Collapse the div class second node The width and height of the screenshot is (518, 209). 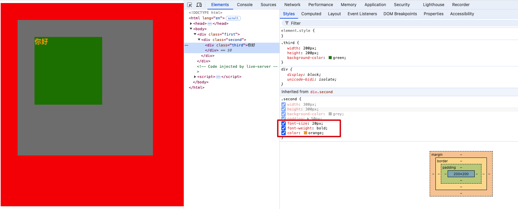click(199, 40)
